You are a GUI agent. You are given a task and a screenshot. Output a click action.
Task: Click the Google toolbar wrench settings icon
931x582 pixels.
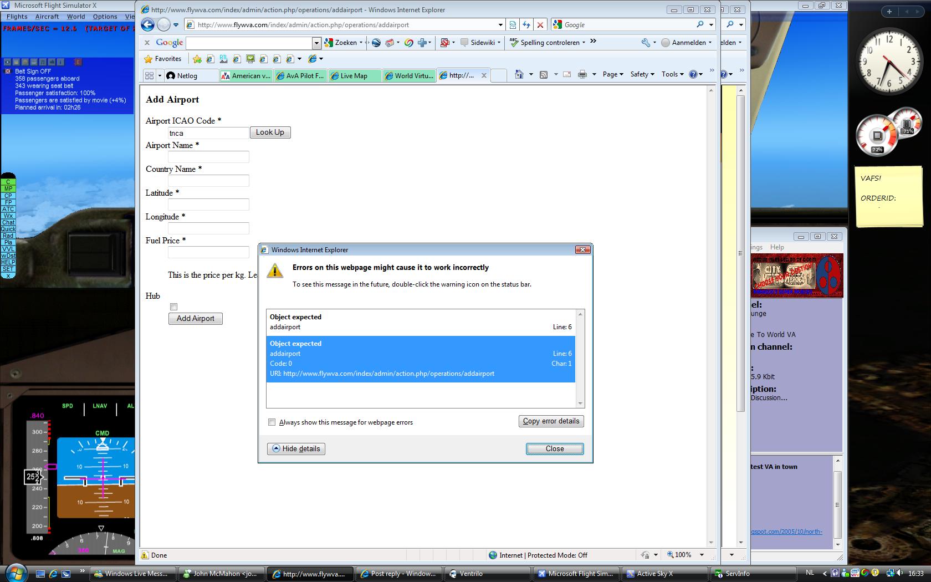click(646, 42)
